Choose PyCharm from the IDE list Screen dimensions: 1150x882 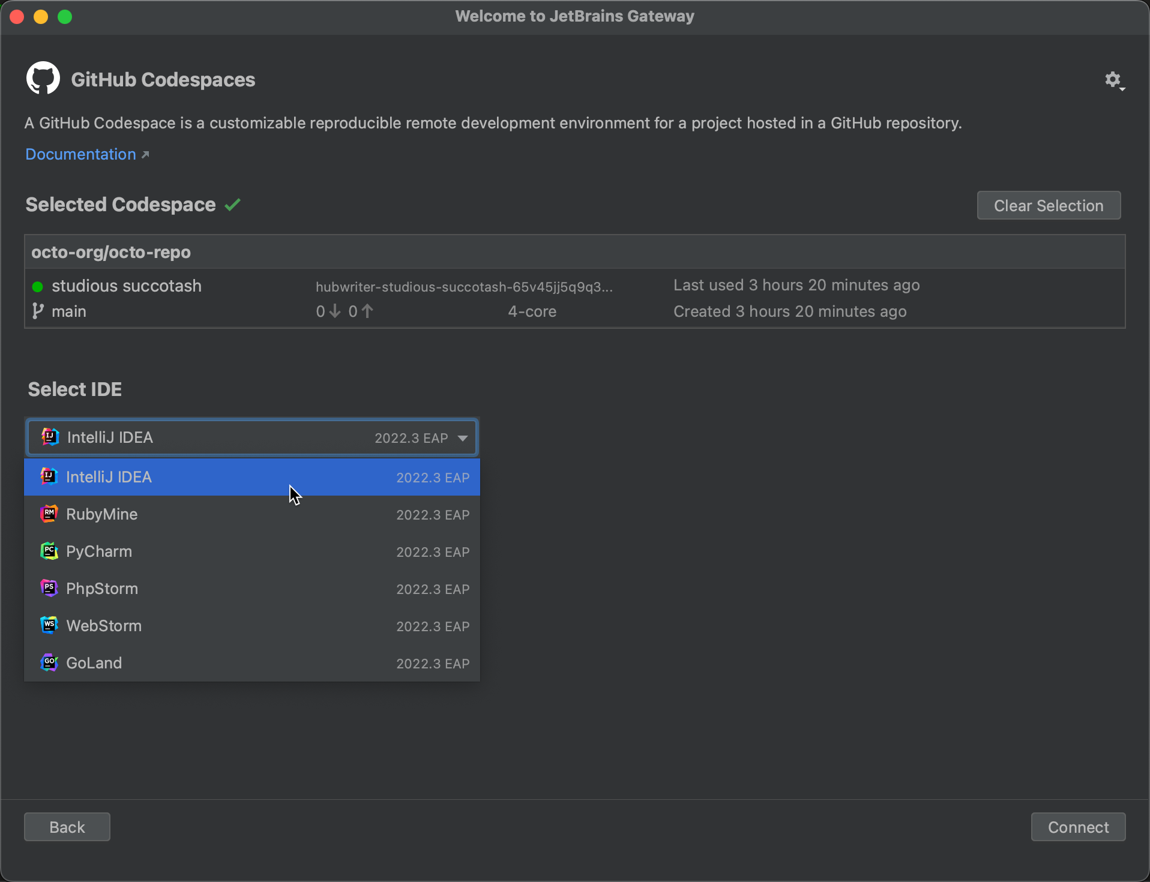251,551
